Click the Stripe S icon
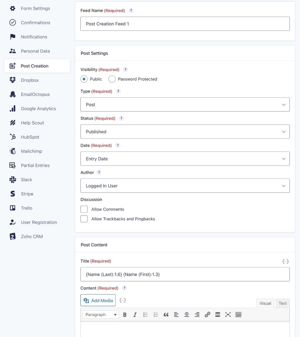Viewport: 300px width, 337px height. click(x=13, y=194)
